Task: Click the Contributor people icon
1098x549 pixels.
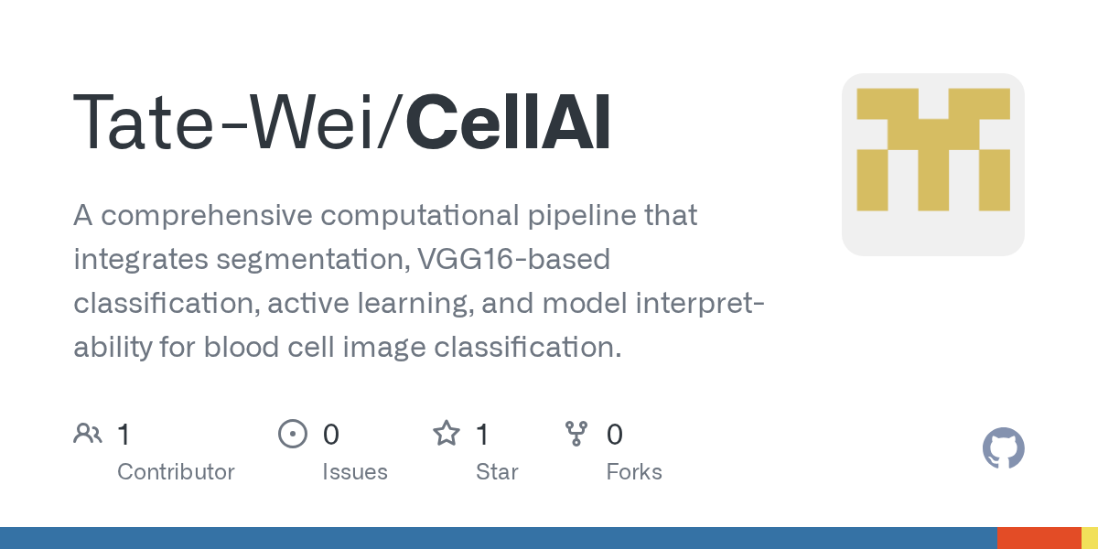Action: pyautogui.click(x=88, y=434)
